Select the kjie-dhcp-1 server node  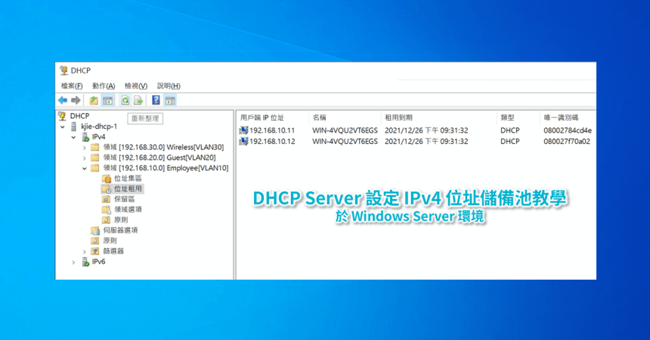(99, 126)
